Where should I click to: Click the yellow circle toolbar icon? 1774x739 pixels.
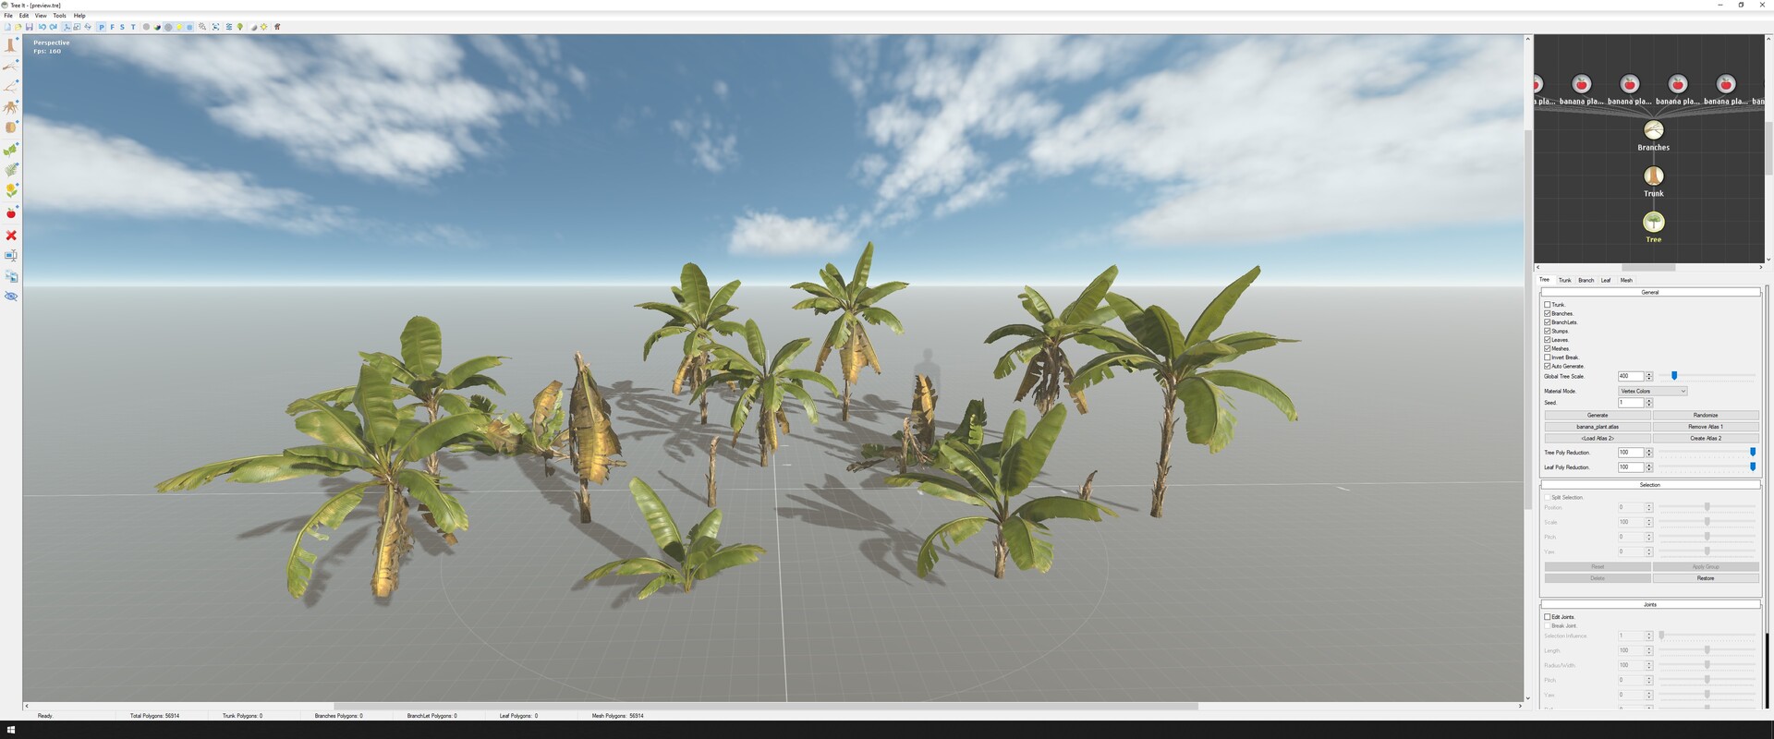(x=179, y=27)
